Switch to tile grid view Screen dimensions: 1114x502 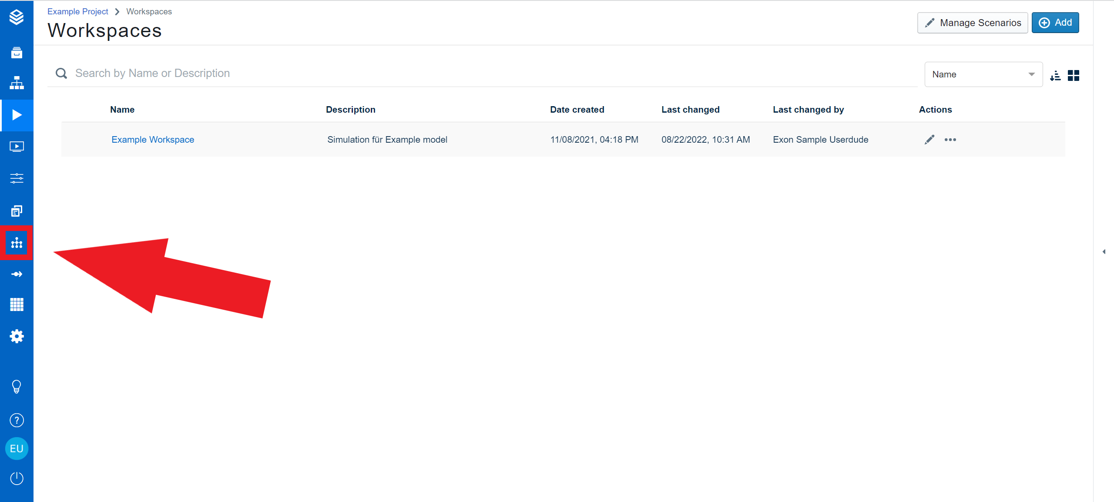coord(1074,76)
